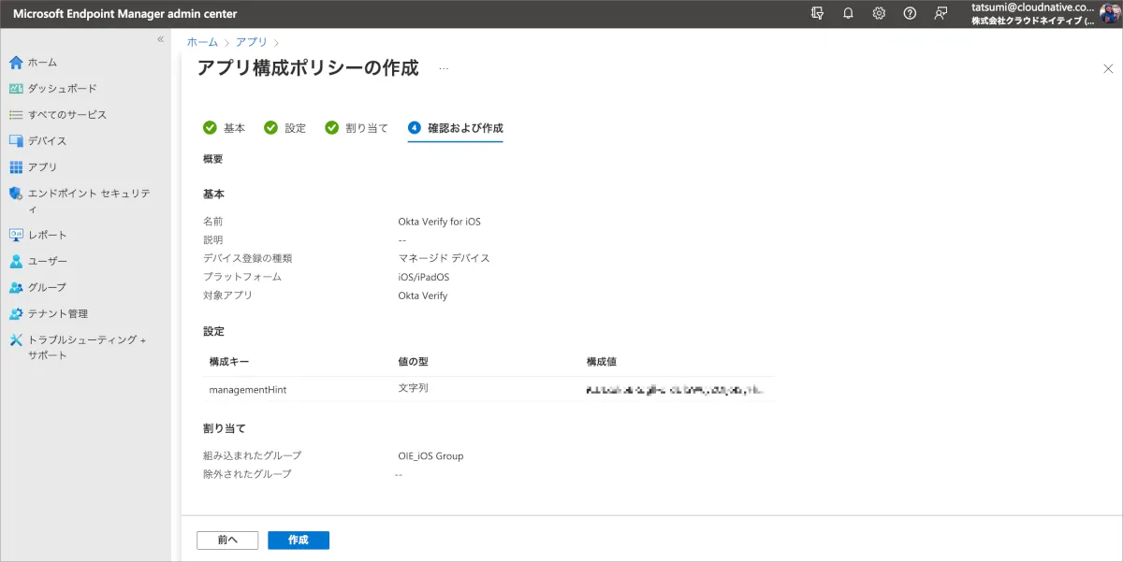Click the アプリ breadcrumb link
The width and height of the screenshot is (1123, 562).
(x=251, y=42)
